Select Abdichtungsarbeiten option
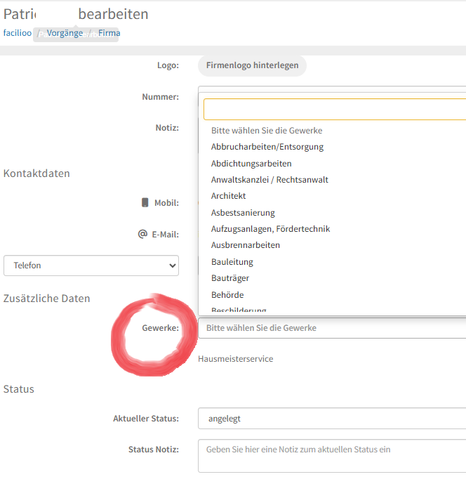This screenshot has width=466, height=491. tap(251, 163)
